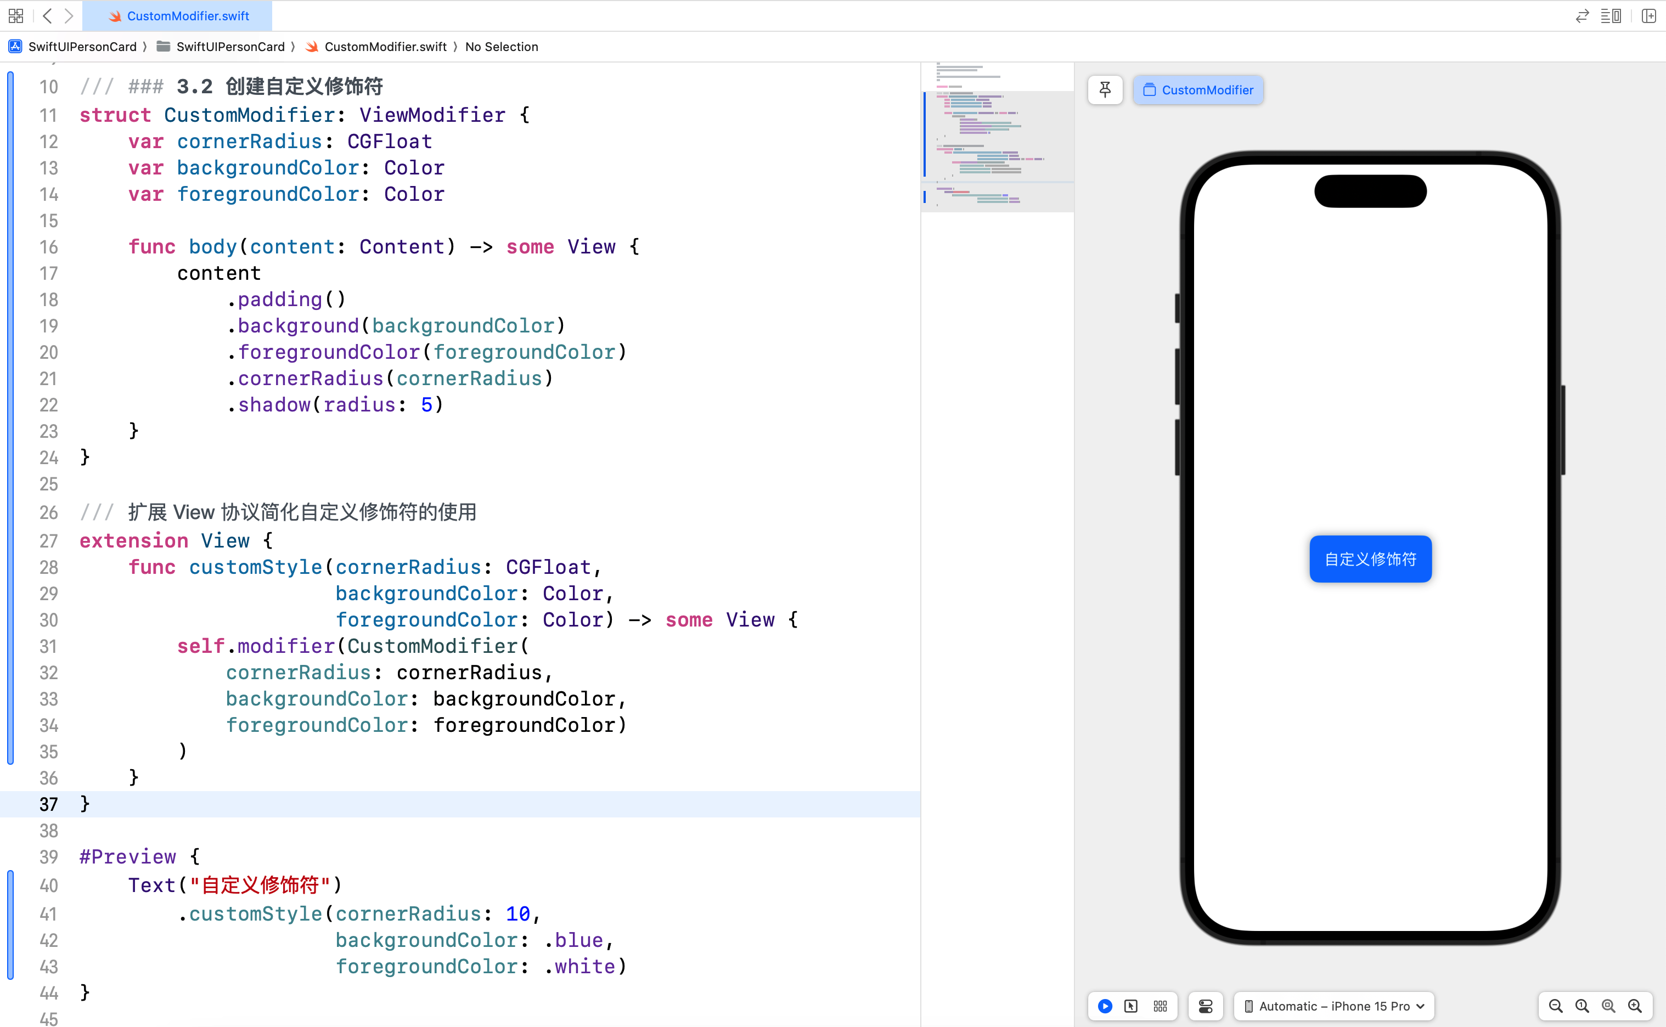1666x1027 pixels.
Task: Click the canvas settings icon in preview
Action: click(1206, 1006)
